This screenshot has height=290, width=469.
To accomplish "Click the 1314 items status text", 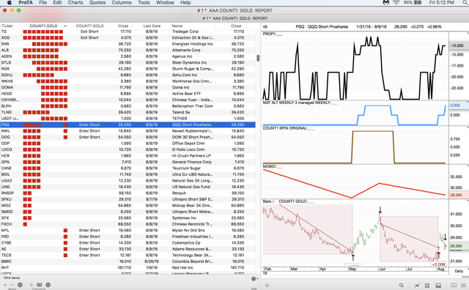I will point(12,278).
